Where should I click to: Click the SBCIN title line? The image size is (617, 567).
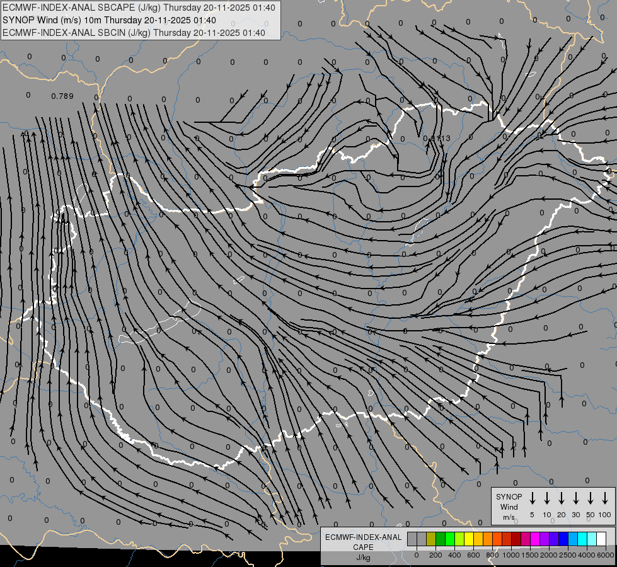point(134,33)
